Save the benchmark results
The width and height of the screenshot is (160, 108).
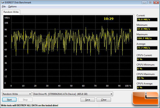[88, 100]
